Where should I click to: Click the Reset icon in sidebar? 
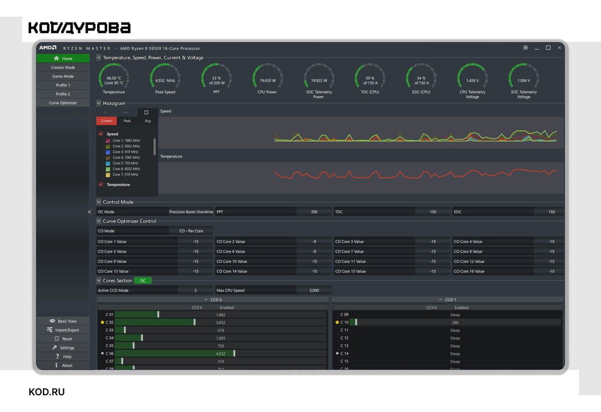57,339
